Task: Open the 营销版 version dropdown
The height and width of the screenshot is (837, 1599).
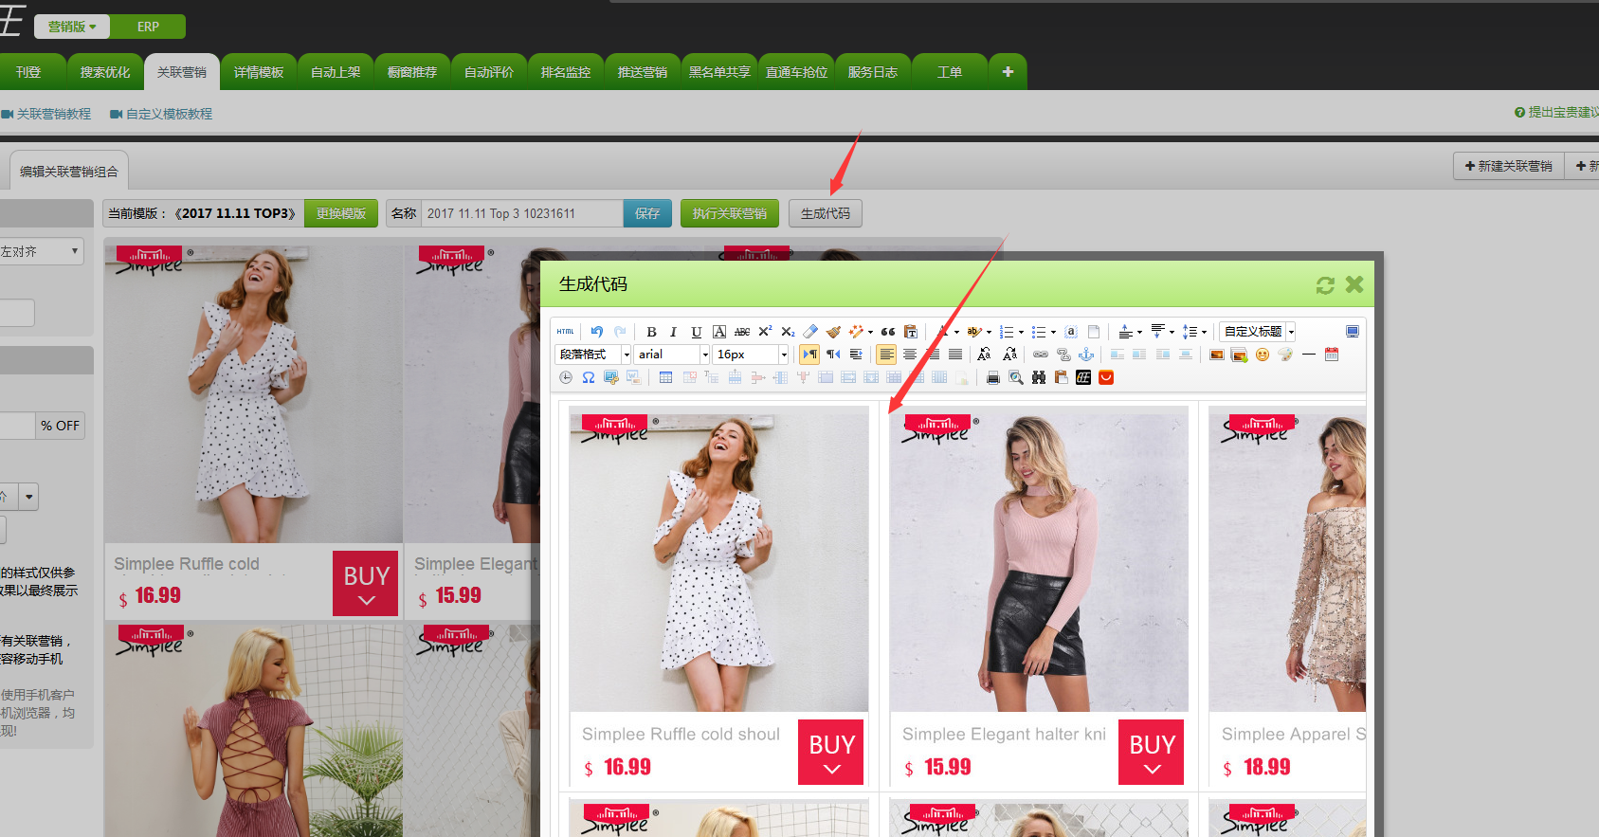Action: (x=72, y=27)
